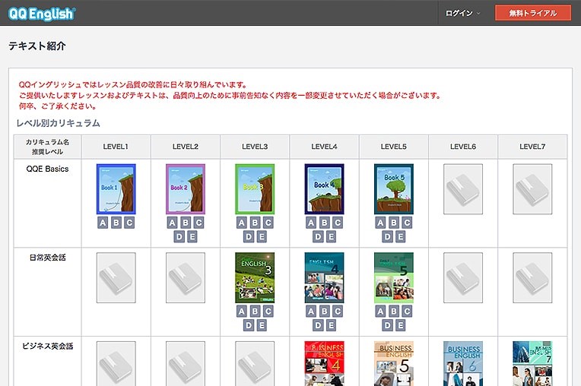Click the QQ English logo
The image size is (581, 386).
[42, 14]
